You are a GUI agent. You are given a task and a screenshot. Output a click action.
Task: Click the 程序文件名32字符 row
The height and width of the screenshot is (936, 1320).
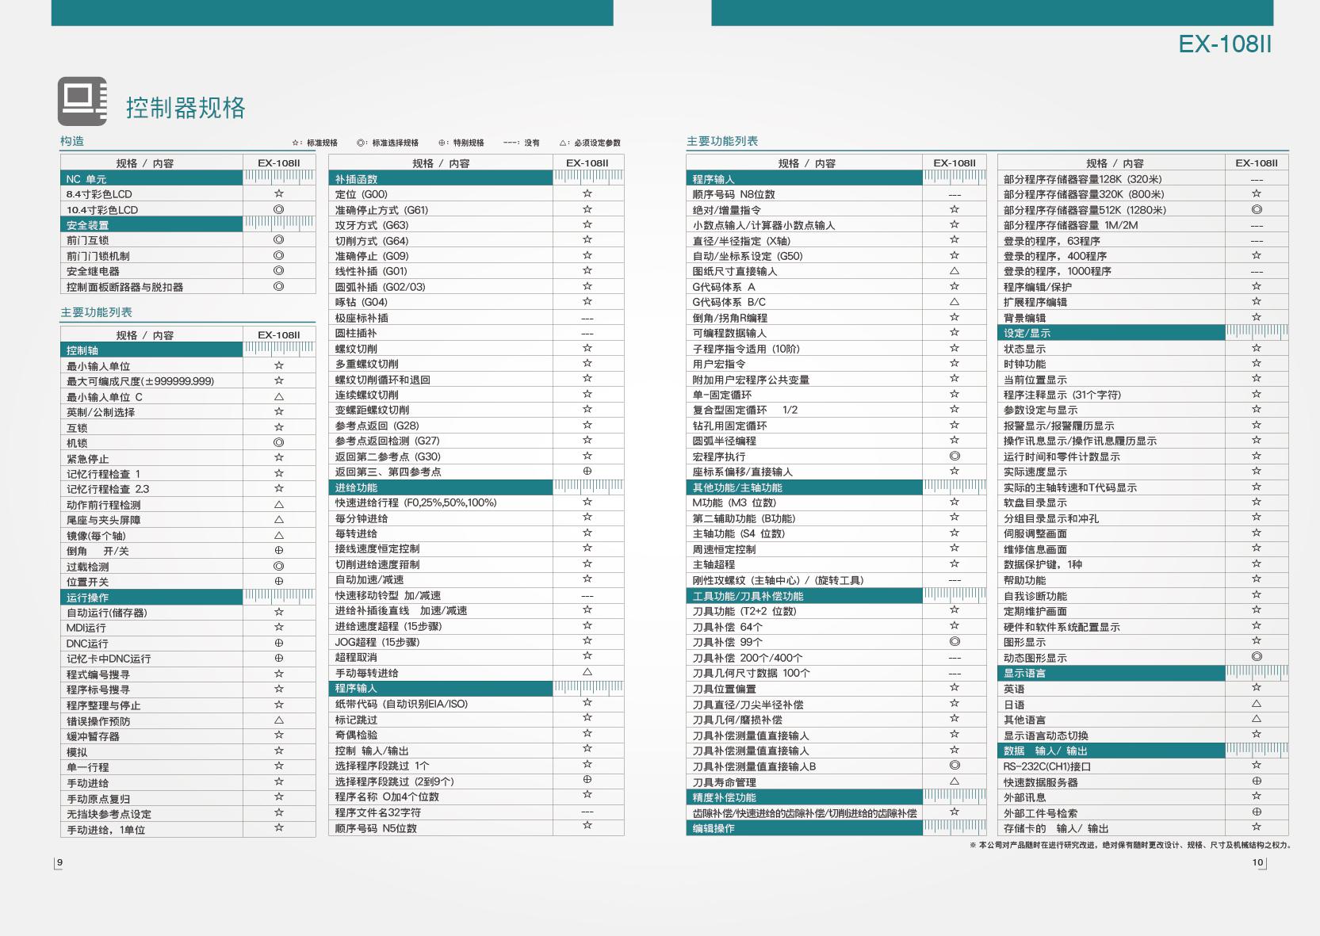pyautogui.click(x=476, y=812)
